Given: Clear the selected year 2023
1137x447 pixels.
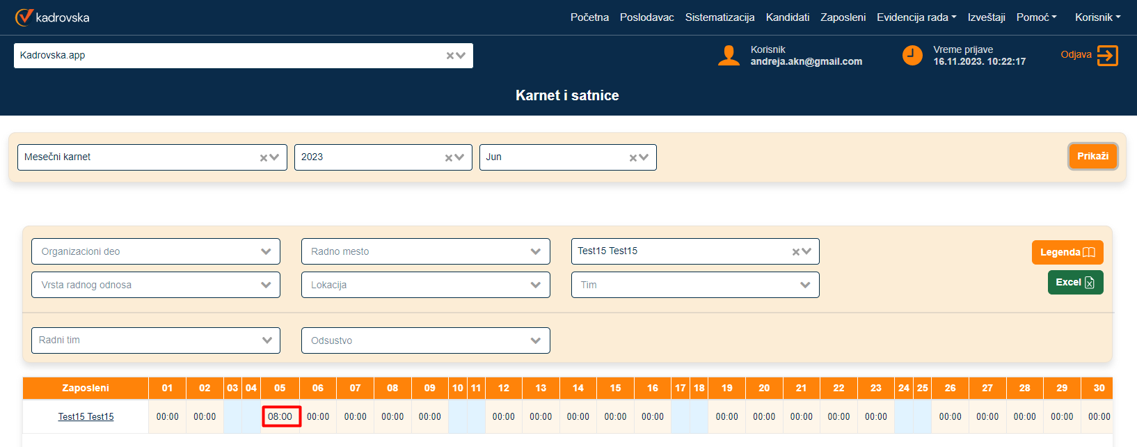Looking at the screenshot, I should point(449,158).
